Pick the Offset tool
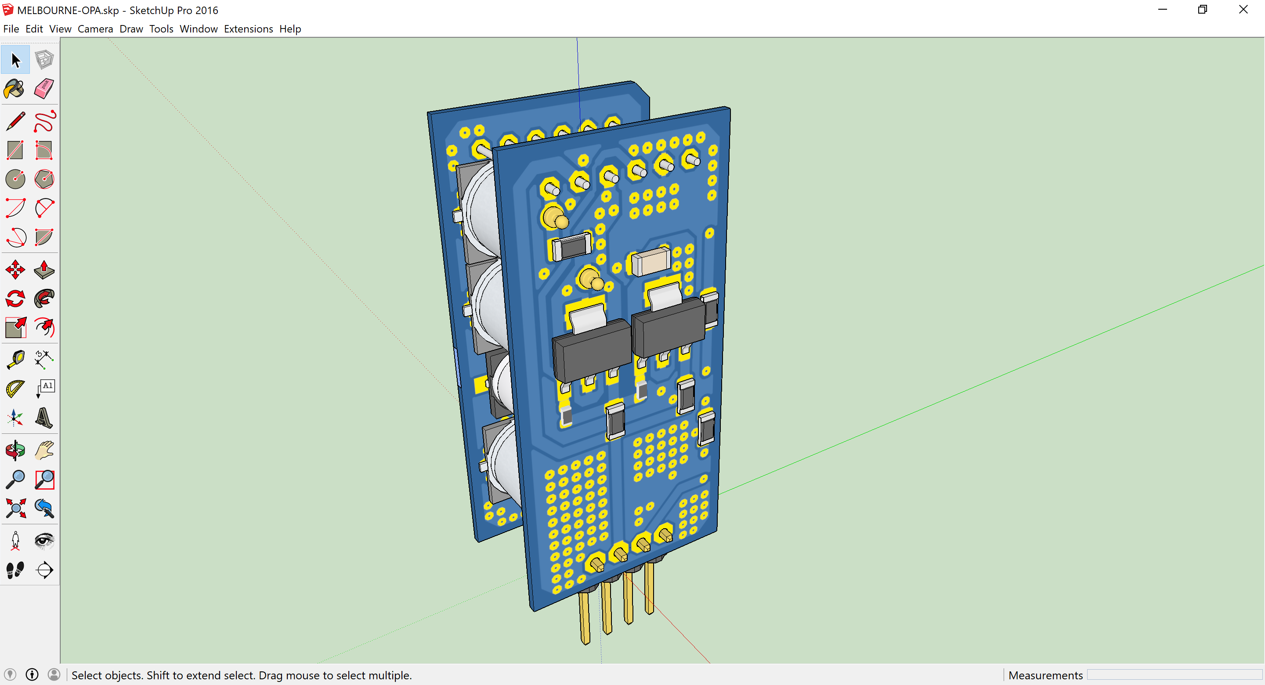1265x685 pixels. [44, 328]
